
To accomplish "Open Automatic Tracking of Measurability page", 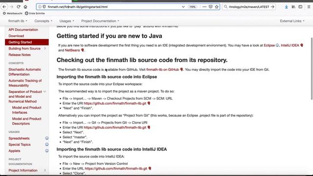I will coord(25,83).
